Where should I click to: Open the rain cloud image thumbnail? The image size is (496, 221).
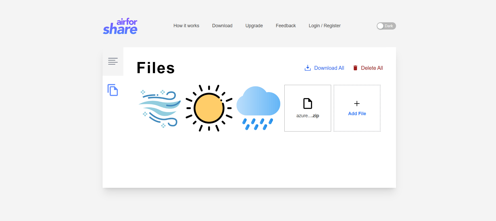258,108
